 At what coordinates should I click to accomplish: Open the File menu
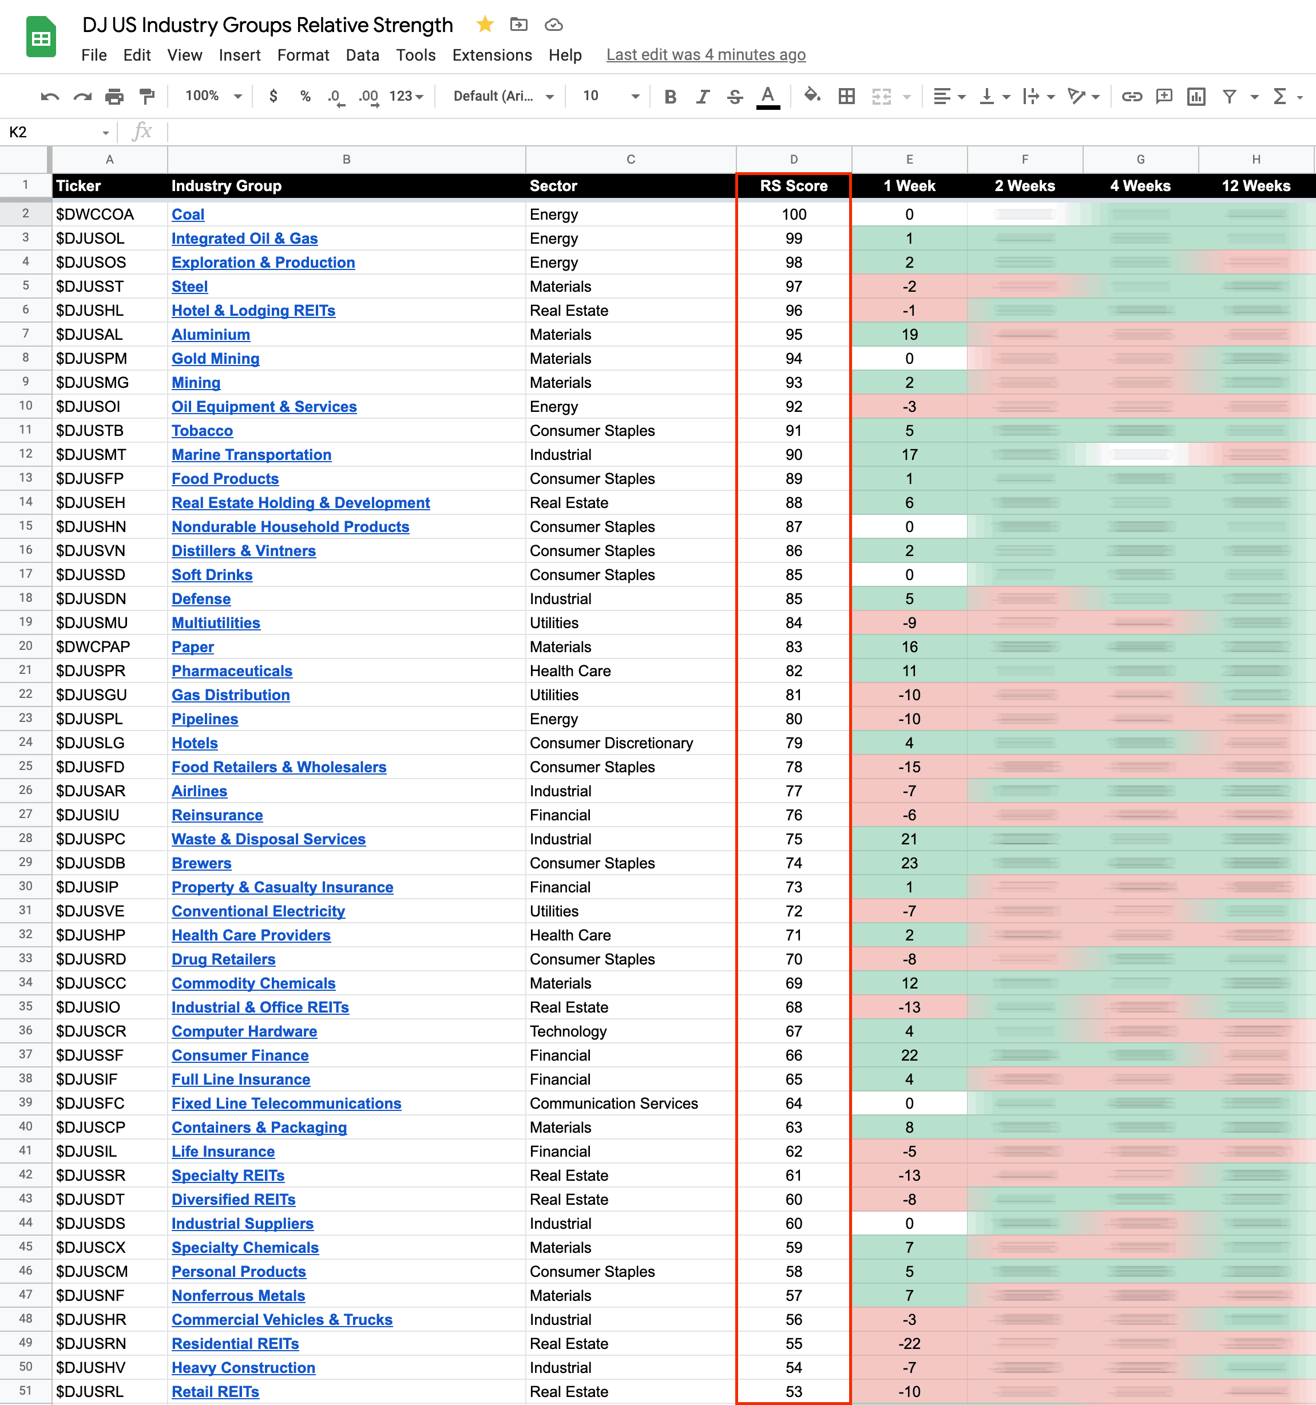click(94, 55)
